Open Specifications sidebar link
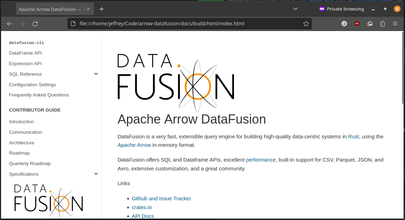This screenshot has height=220, width=405. (x=24, y=174)
